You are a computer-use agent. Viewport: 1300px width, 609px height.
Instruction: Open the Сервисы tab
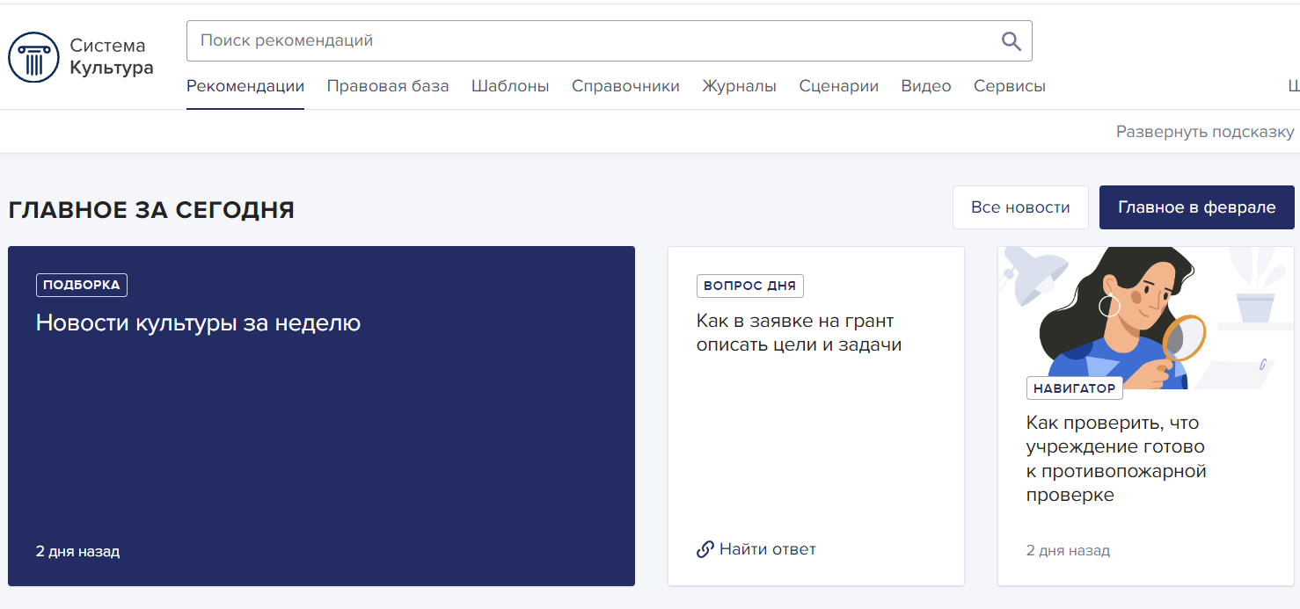coord(1010,86)
